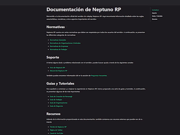The height and width of the screenshot is (135, 180).
Task: Click the Documentación de Neptuno RP title
Action: click(84, 10)
